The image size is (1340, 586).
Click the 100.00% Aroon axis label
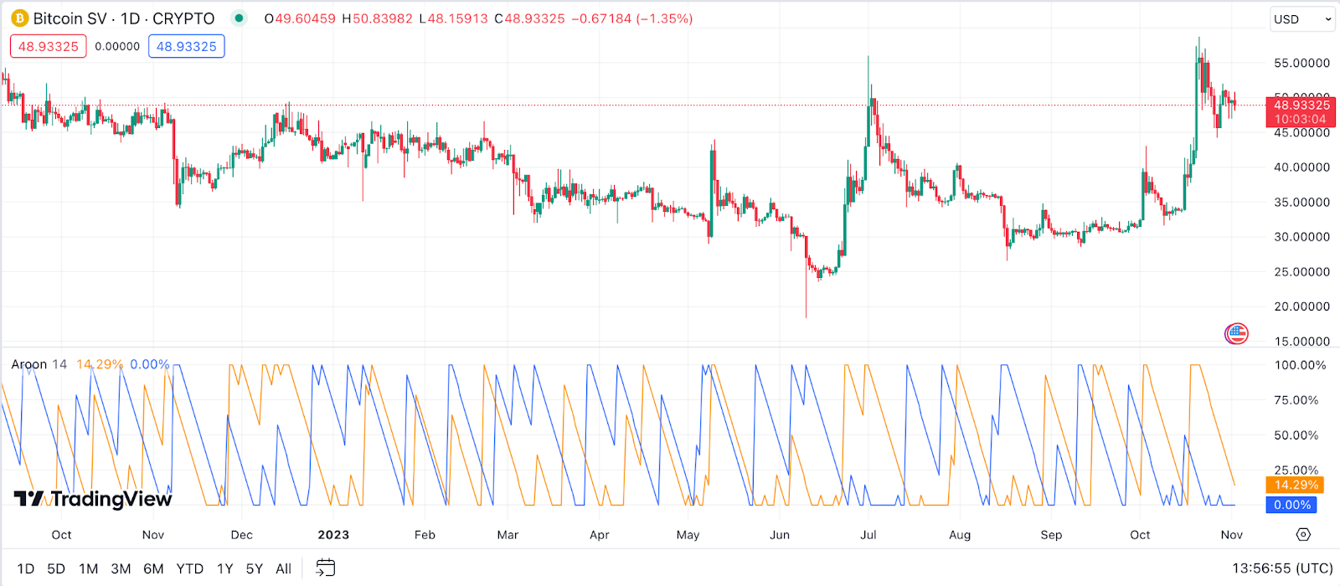coord(1300,365)
